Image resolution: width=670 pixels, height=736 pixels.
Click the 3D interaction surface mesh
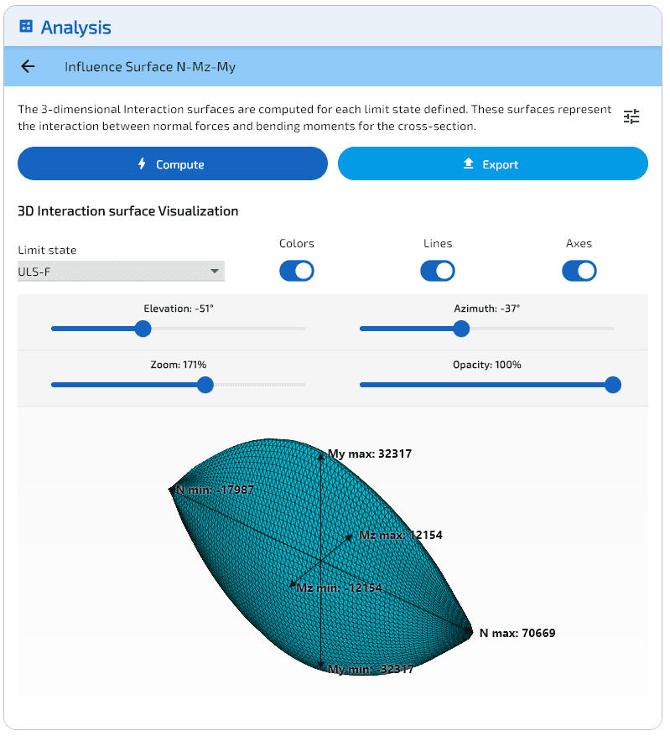tap(252, 536)
